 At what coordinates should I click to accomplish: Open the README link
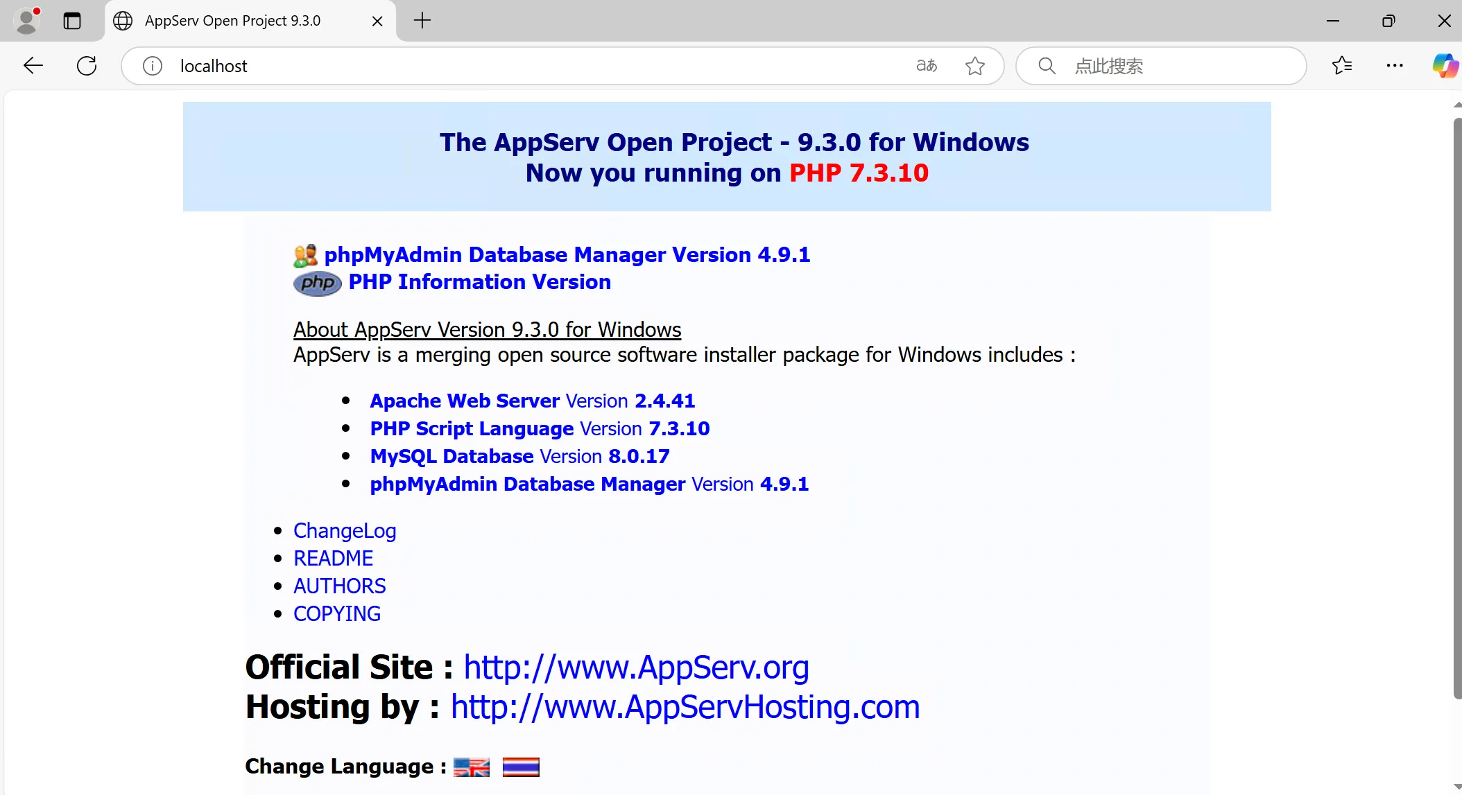tap(333, 558)
